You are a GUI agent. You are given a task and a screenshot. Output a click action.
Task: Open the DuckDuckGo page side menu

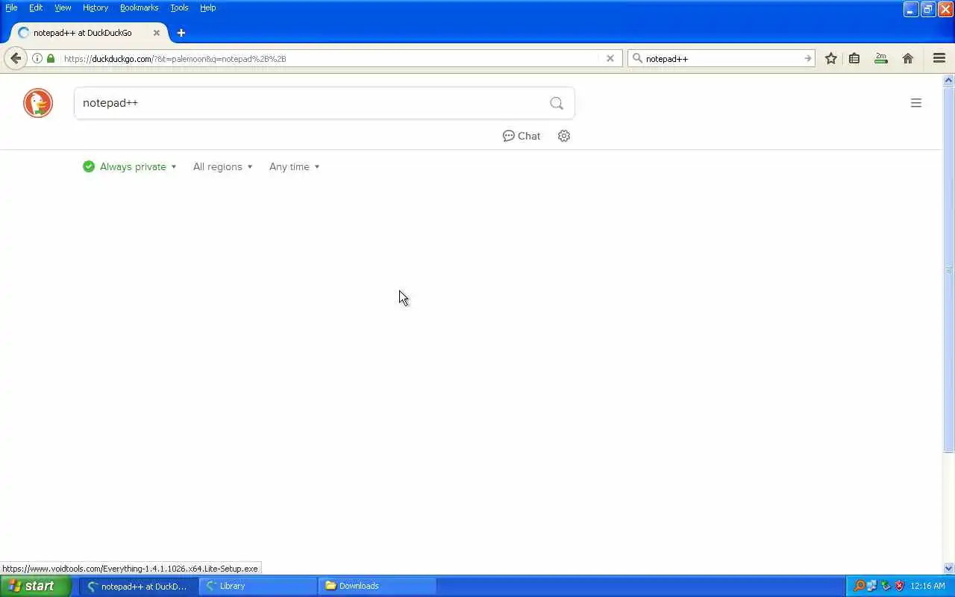click(916, 103)
